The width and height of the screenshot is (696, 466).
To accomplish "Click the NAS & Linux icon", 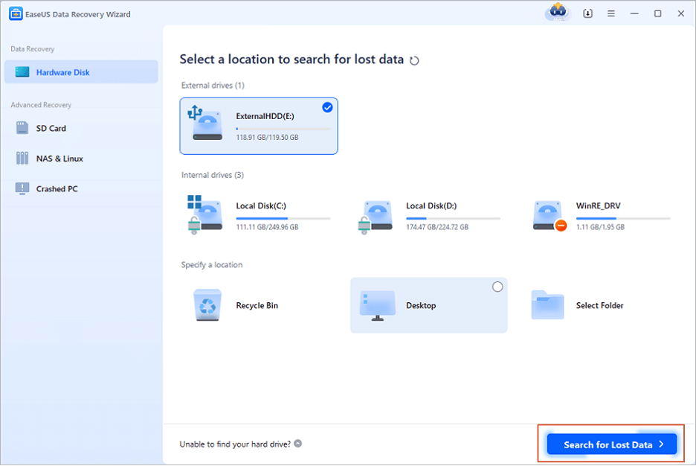I will click(x=22, y=158).
